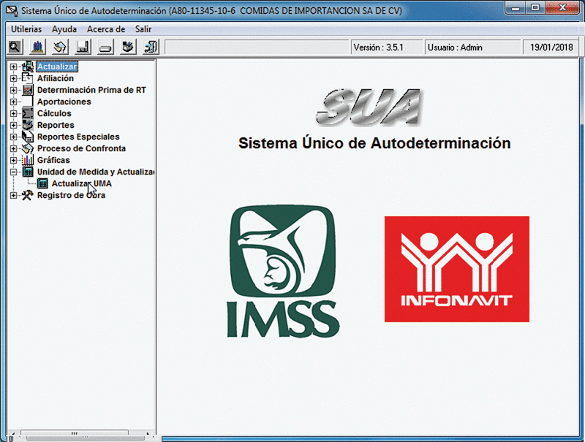The image size is (585, 442).
Task: Click the 'Versión : 3.5.1' status text
Action: click(378, 47)
